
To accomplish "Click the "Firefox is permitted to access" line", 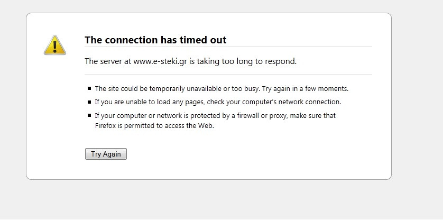I will 154,126.
